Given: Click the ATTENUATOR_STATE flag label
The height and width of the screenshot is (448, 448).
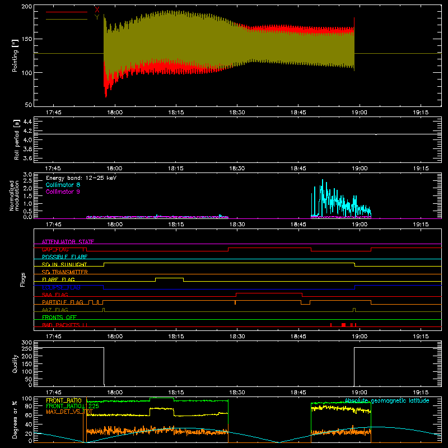Looking at the screenshot, I should [x=68, y=242].
